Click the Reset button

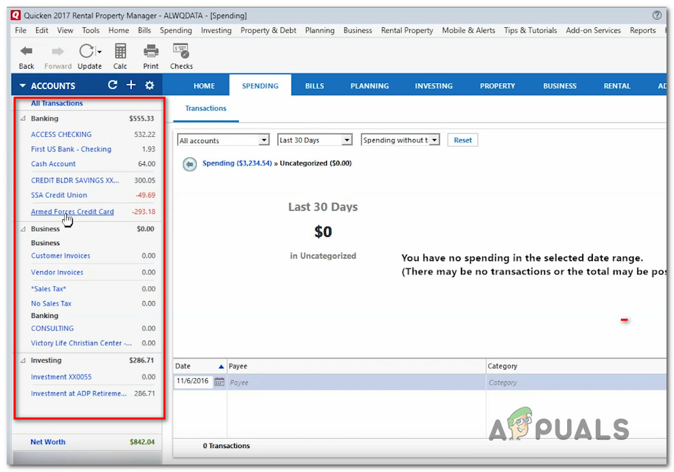(x=462, y=140)
